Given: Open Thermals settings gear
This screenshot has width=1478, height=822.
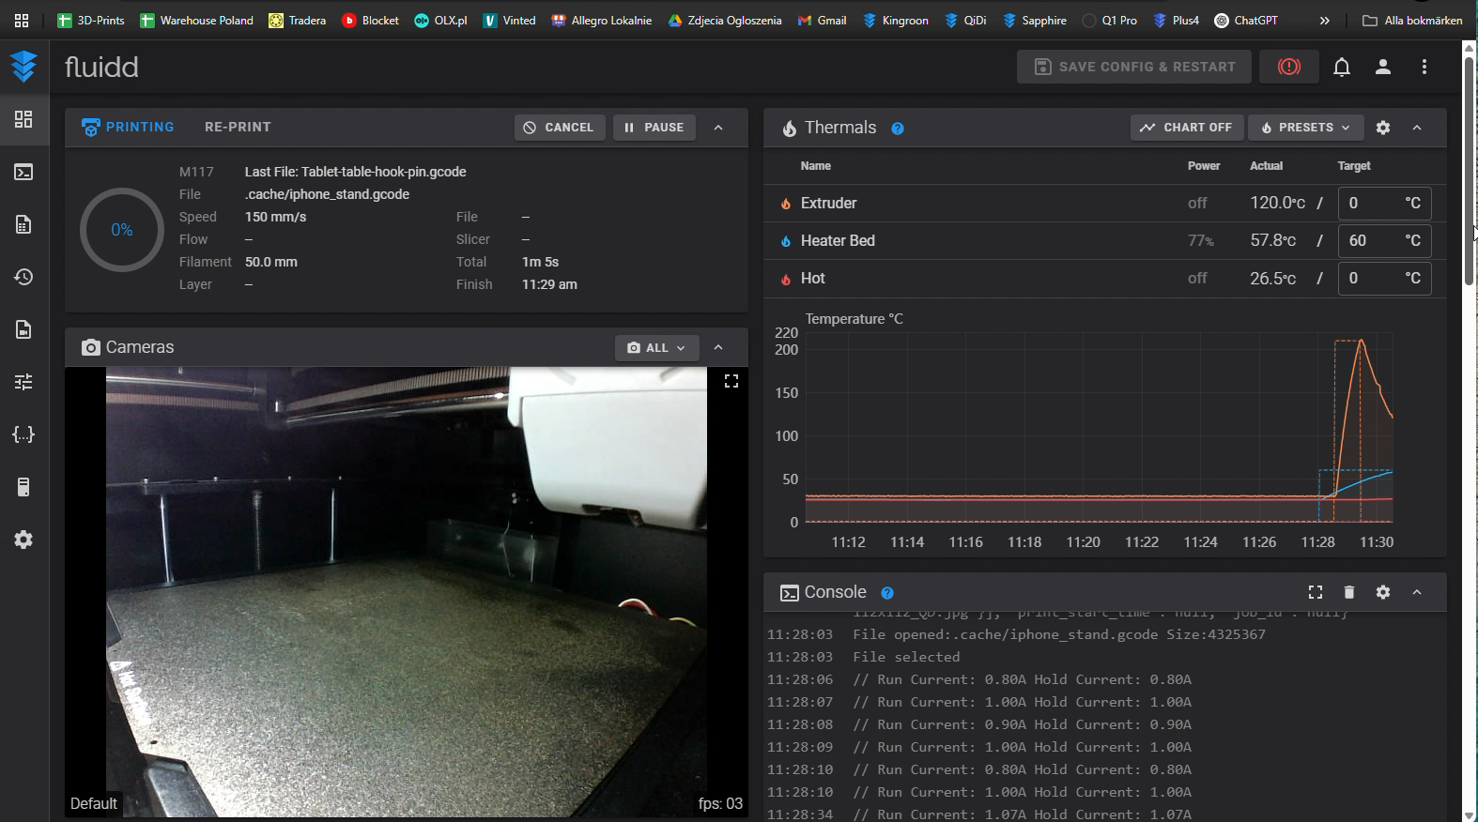Looking at the screenshot, I should point(1383,128).
